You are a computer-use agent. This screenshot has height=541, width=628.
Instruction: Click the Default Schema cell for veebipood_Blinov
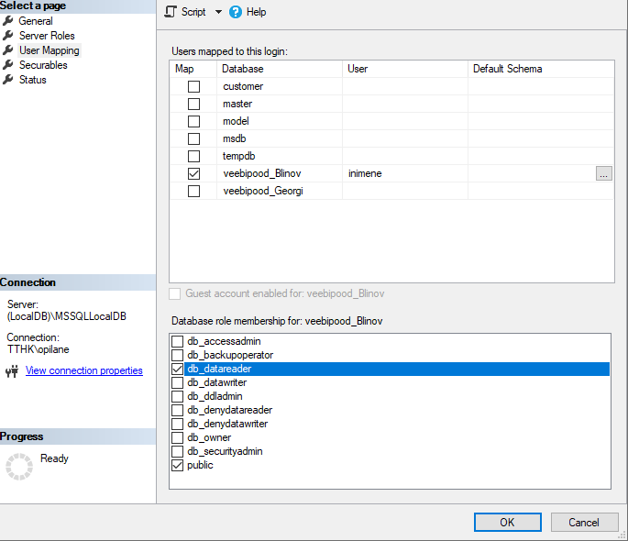[532, 173]
